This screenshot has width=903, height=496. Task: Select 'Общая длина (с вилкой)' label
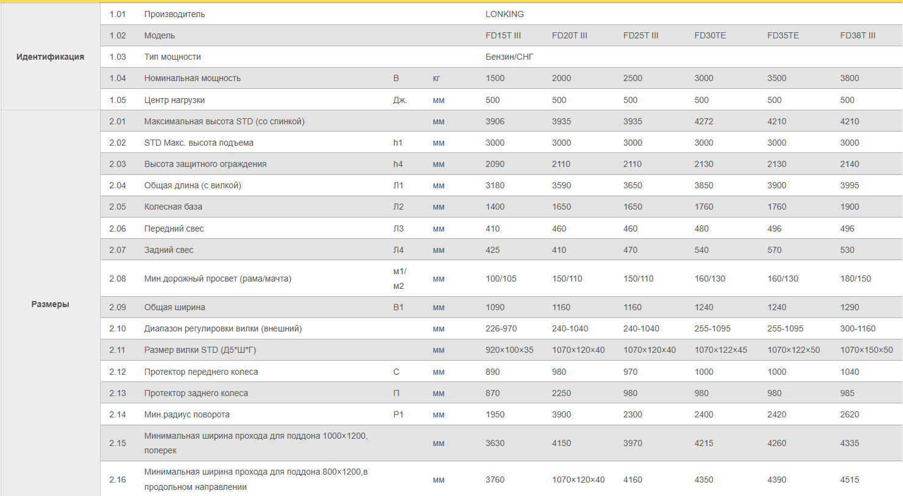pos(193,185)
